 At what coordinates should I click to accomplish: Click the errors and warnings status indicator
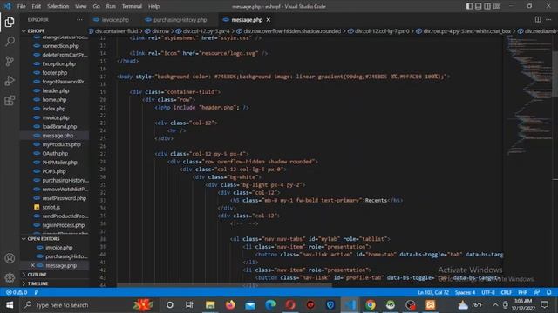pos(17,292)
